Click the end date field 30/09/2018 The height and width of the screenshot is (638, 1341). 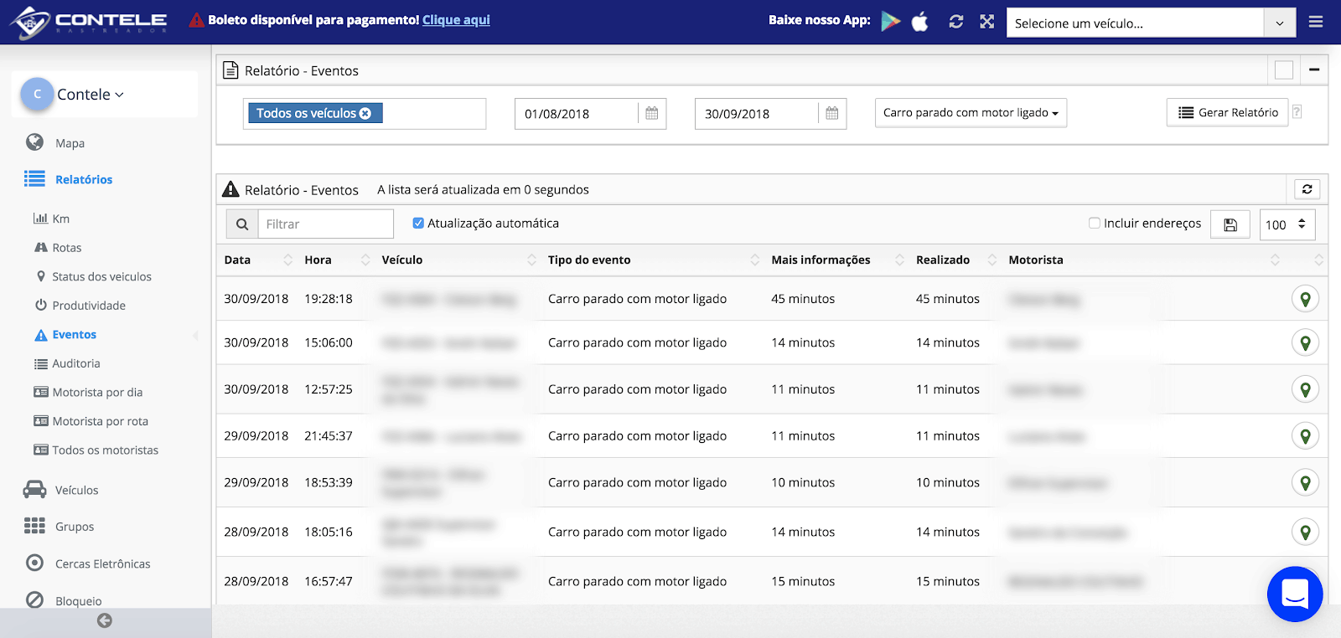(x=757, y=114)
